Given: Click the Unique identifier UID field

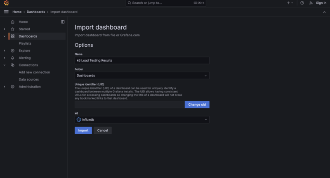Looking at the screenshot, I should [x=130, y=104].
